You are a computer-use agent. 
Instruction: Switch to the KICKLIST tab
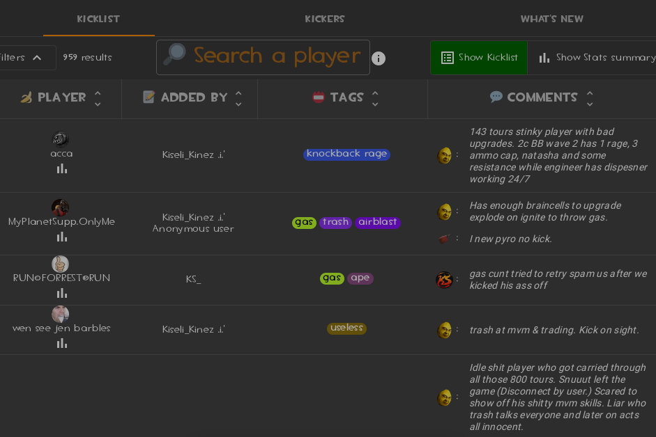tap(98, 19)
